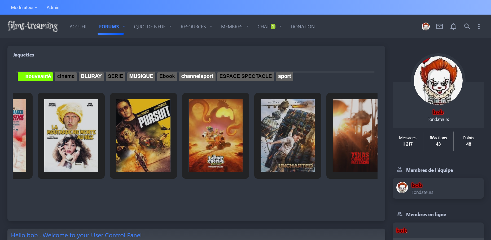Open the Texas Chainsaw Massacre poster

click(x=355, y=136)
